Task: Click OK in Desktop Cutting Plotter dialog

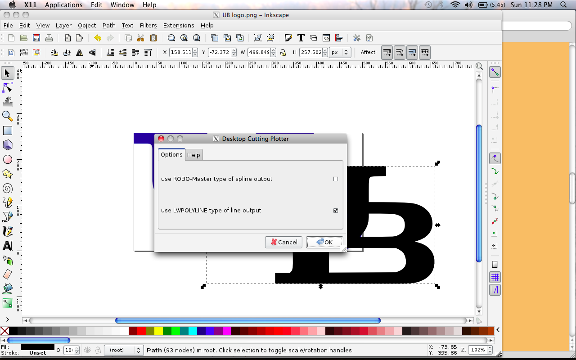Action: point(324,242)
